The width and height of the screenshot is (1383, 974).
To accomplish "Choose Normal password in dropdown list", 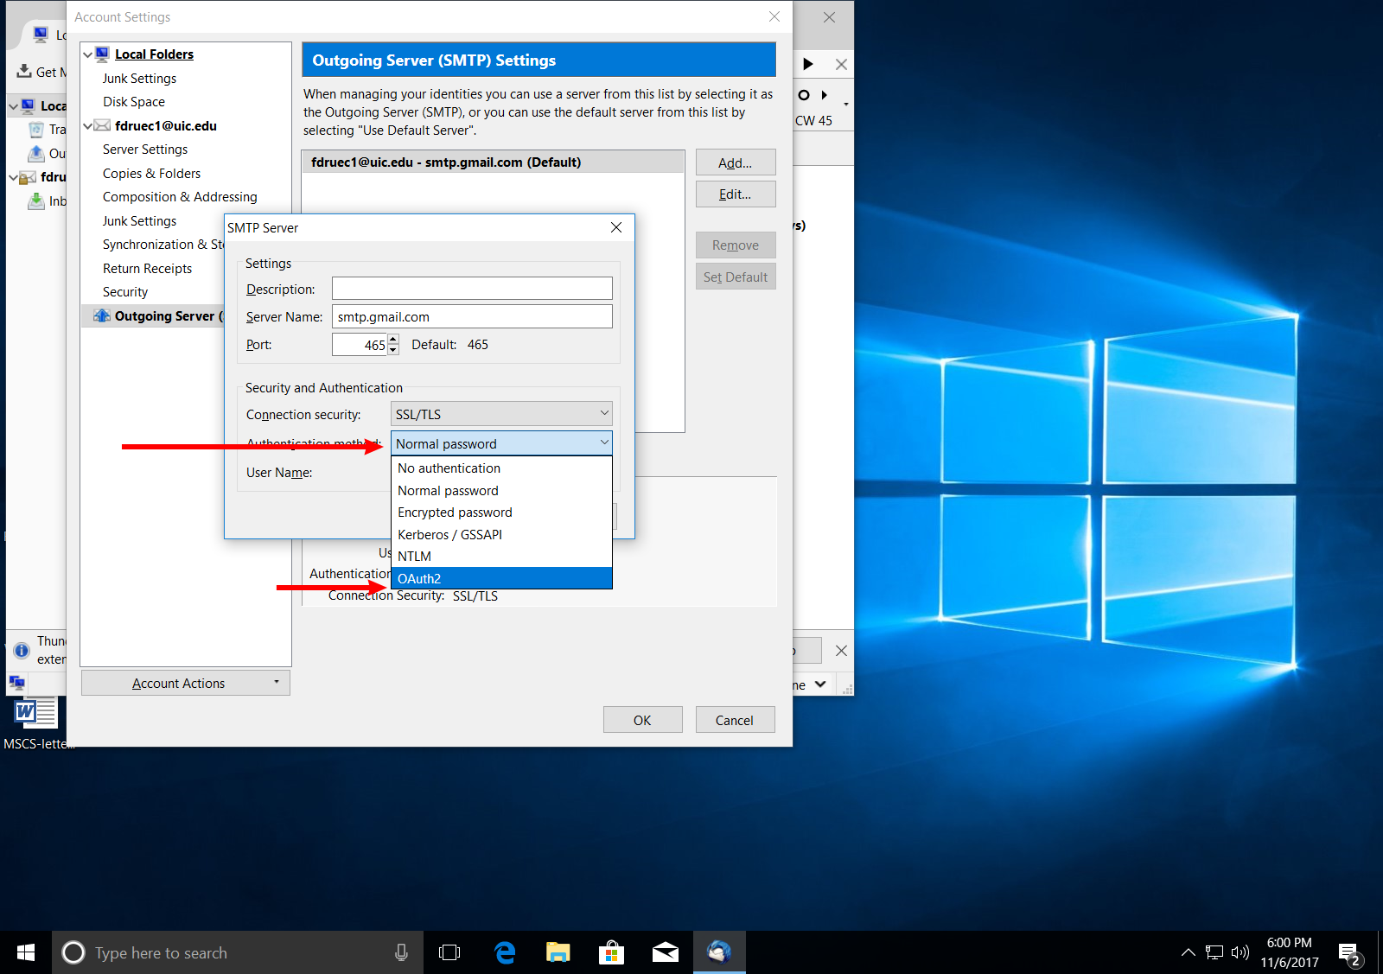I will tap(501, 490).
